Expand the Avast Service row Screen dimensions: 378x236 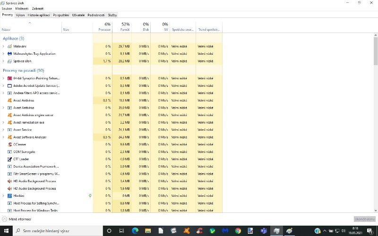[x=3, y=129]
